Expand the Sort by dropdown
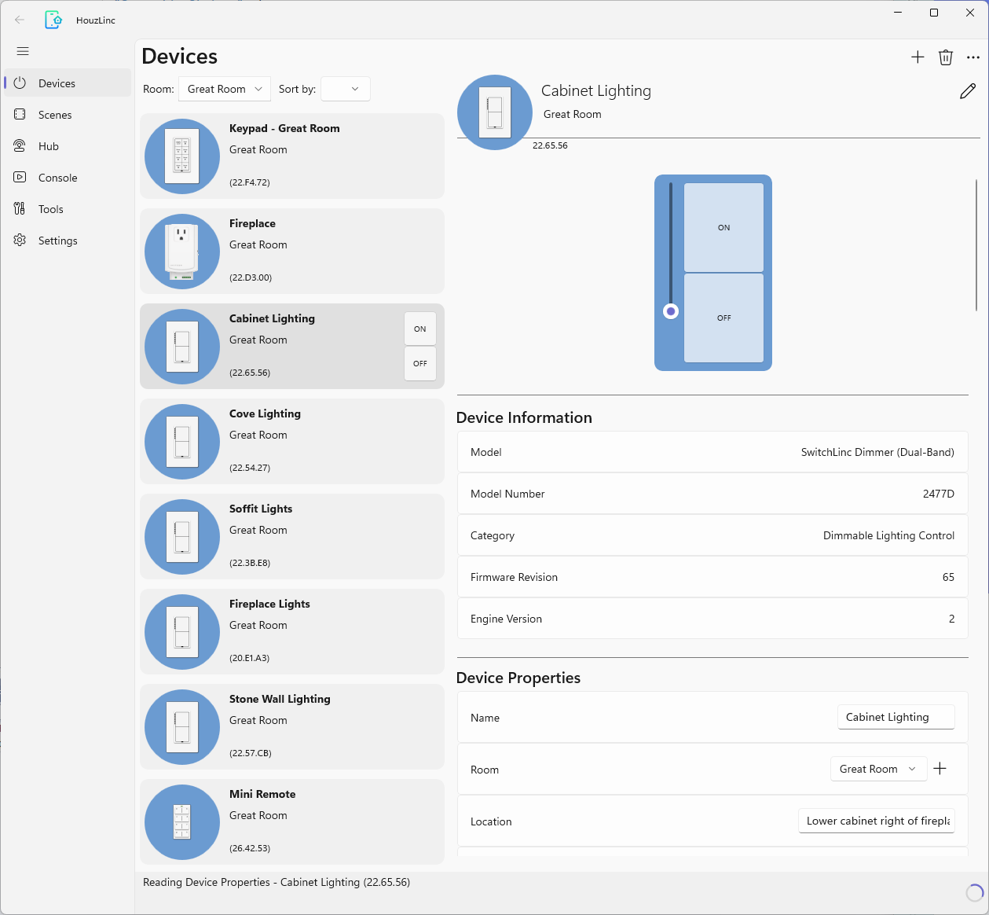The height and width of the screenshot is (915, 989). pos(346,89)
